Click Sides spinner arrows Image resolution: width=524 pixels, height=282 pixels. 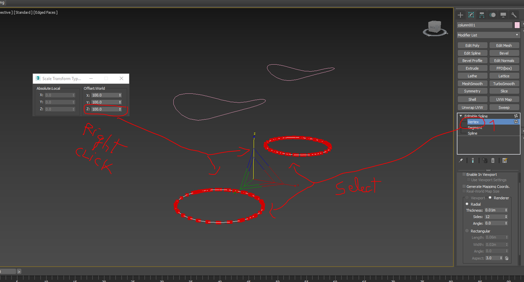click(506, 217)
